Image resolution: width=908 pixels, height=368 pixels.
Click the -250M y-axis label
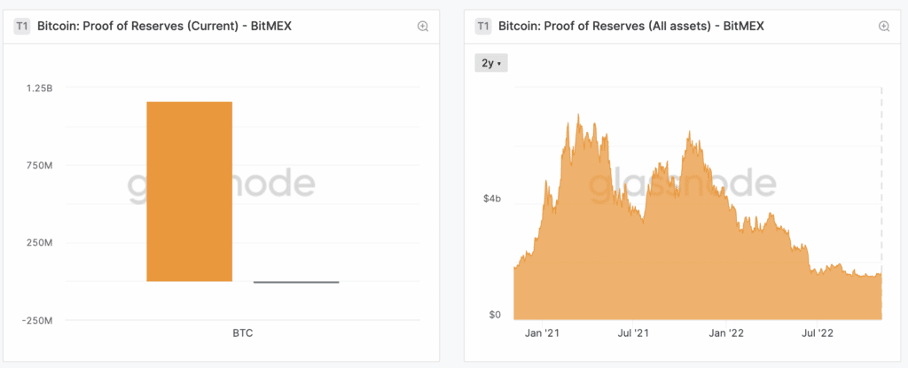(35, 320)
